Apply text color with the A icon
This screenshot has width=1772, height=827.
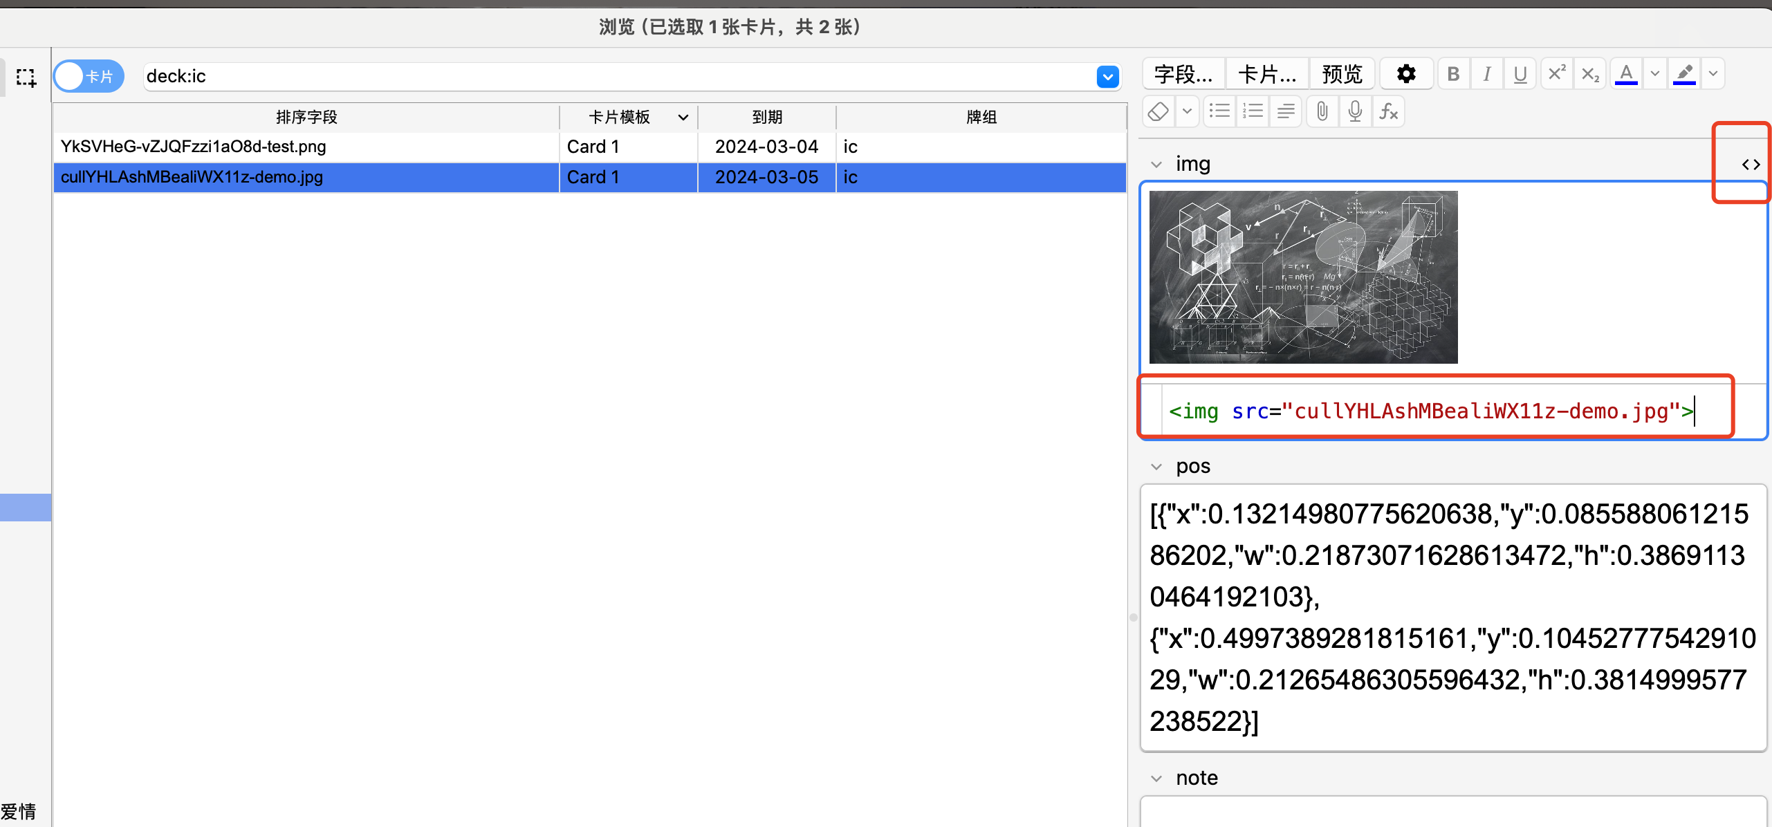(x=1626, y=74)
